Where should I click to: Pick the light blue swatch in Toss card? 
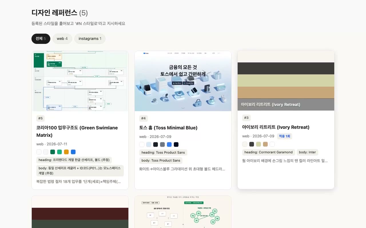(149, 144)
